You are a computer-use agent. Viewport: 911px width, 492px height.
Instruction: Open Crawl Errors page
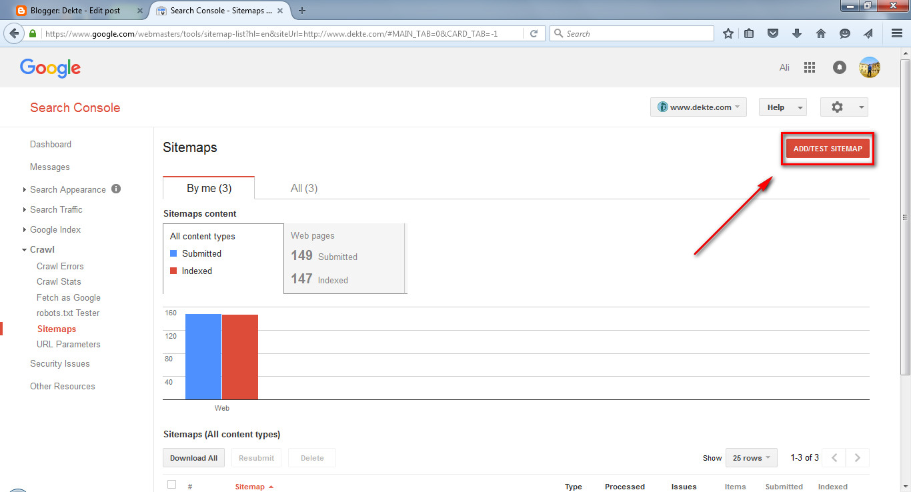[x=60, y=266]
